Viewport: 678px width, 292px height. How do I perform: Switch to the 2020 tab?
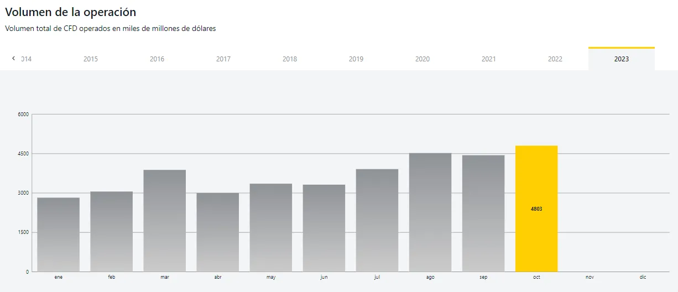coord(423,59)
